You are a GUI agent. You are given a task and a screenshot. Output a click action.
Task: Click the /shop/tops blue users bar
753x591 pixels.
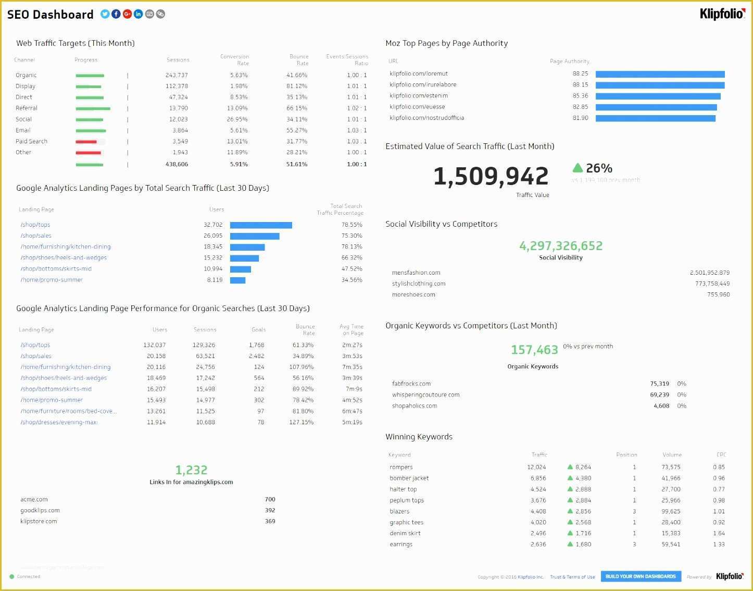point(261,225)
